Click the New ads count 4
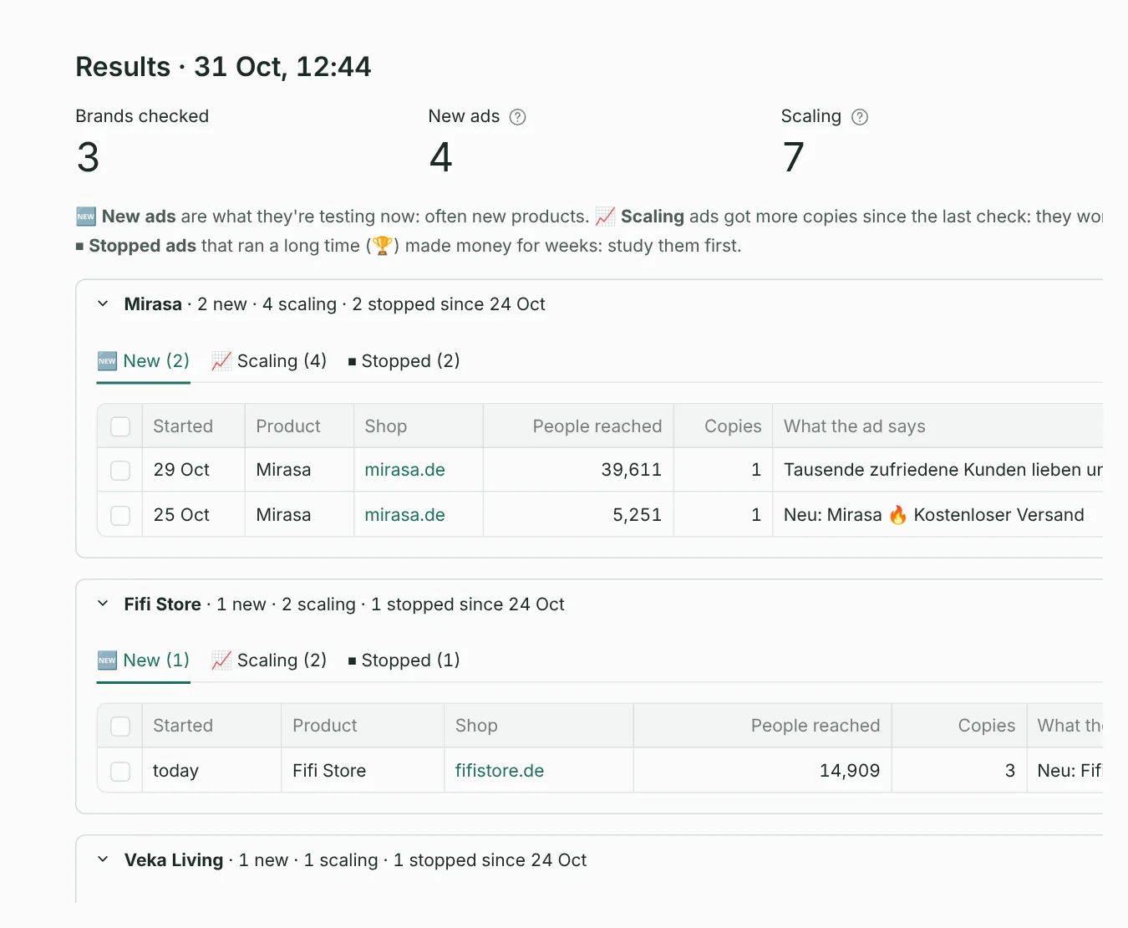Viewport: 1128px width, 928px height. [x=441, y=157]
